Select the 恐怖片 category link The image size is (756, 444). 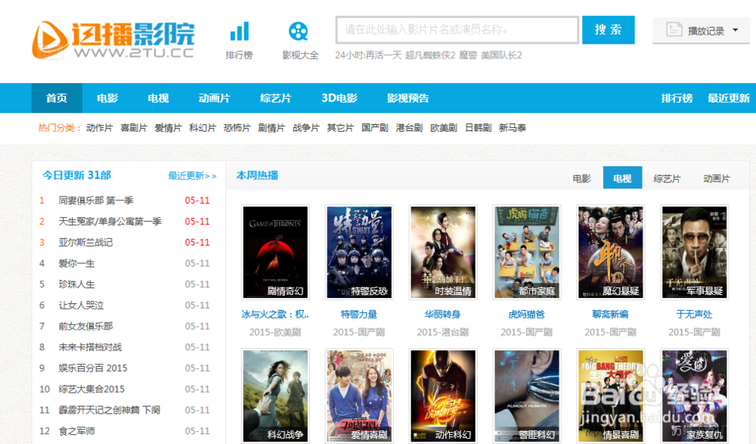pyautogui.click(x=237, y=128)
